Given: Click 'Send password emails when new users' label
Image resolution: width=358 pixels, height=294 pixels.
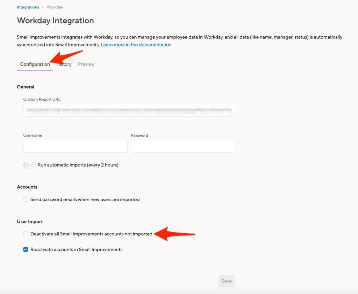Looking at the screenshot, I should (85, 199).
